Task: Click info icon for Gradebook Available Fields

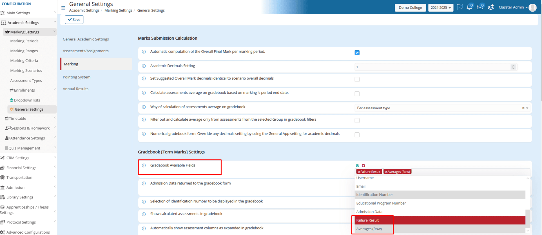Action: point(144,166)
